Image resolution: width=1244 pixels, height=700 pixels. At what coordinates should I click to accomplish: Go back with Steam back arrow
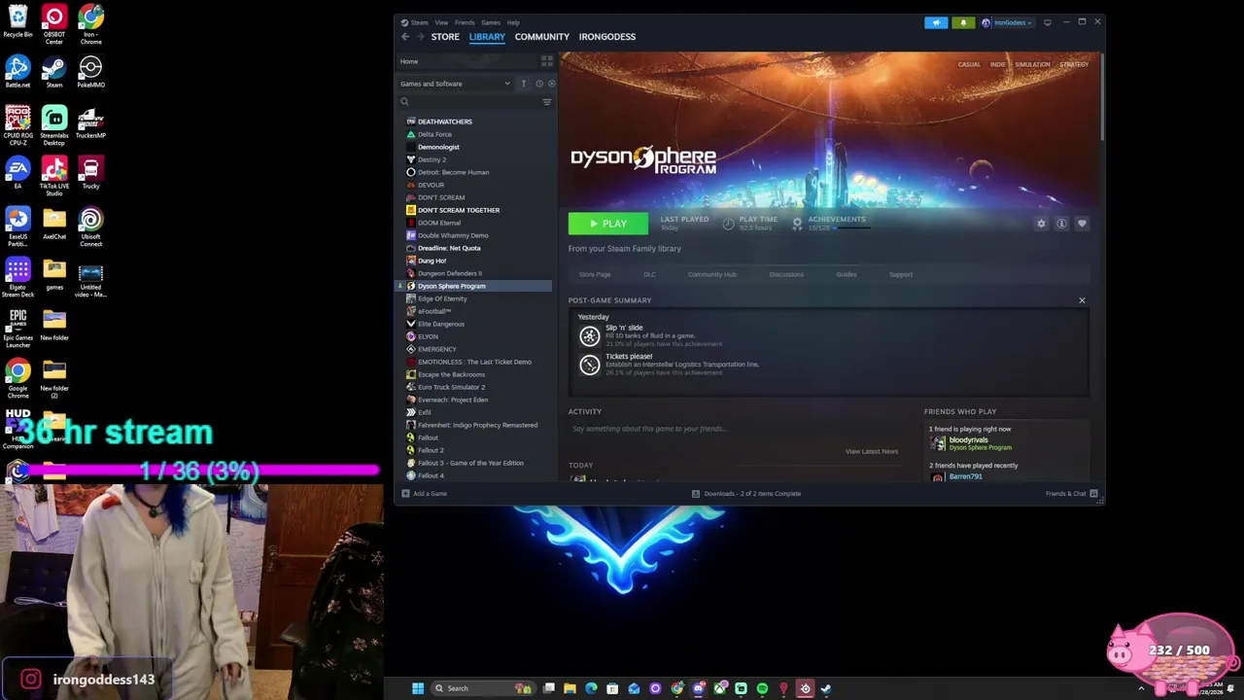[x=405, y=36]
